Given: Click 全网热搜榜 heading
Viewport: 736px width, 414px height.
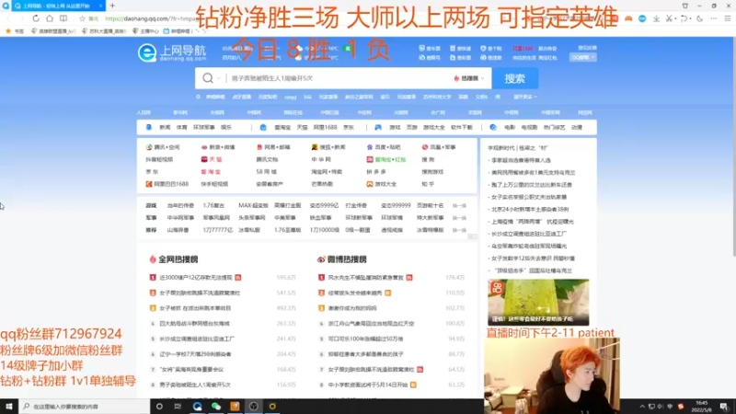Looking at the screenshot, I should [174, 259].
